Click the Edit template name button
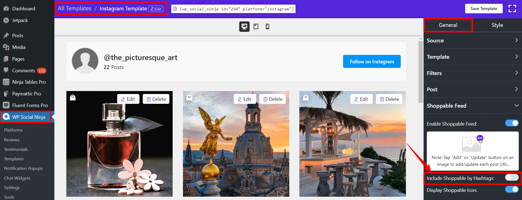 (x=156, y=9)
